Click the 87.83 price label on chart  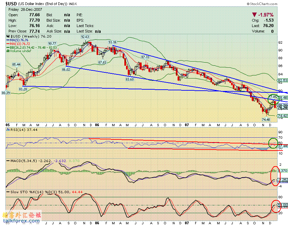pyautogui.click(x=102, y=62)
